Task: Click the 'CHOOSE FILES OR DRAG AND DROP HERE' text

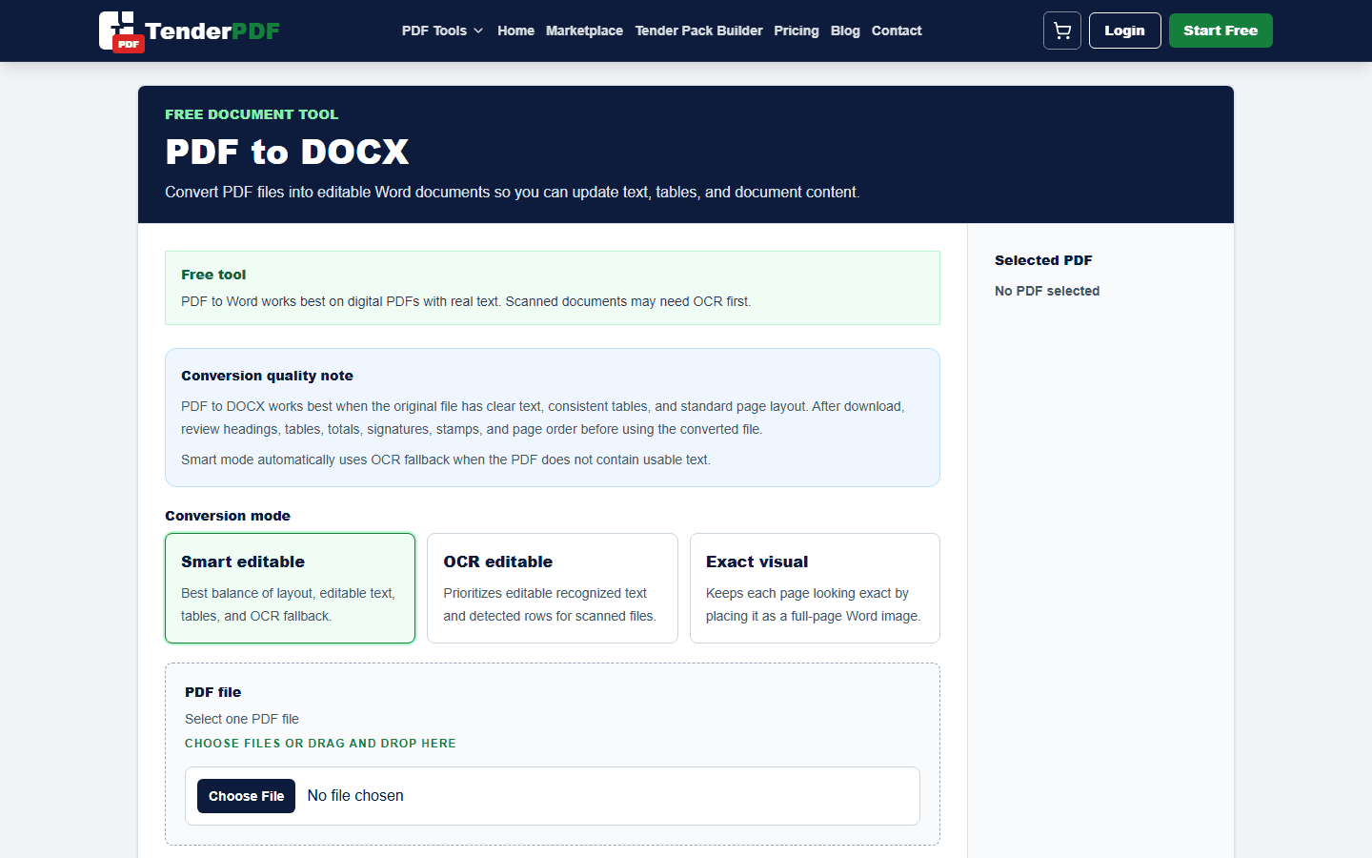Action: [x=320, y=744]
